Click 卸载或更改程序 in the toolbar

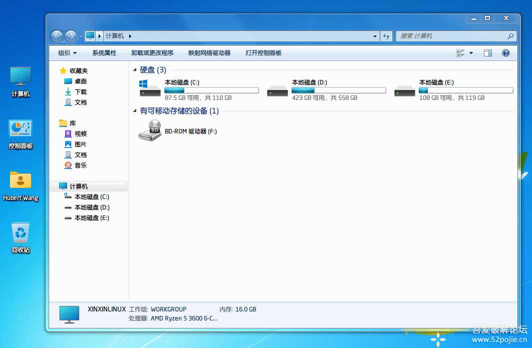152,52
